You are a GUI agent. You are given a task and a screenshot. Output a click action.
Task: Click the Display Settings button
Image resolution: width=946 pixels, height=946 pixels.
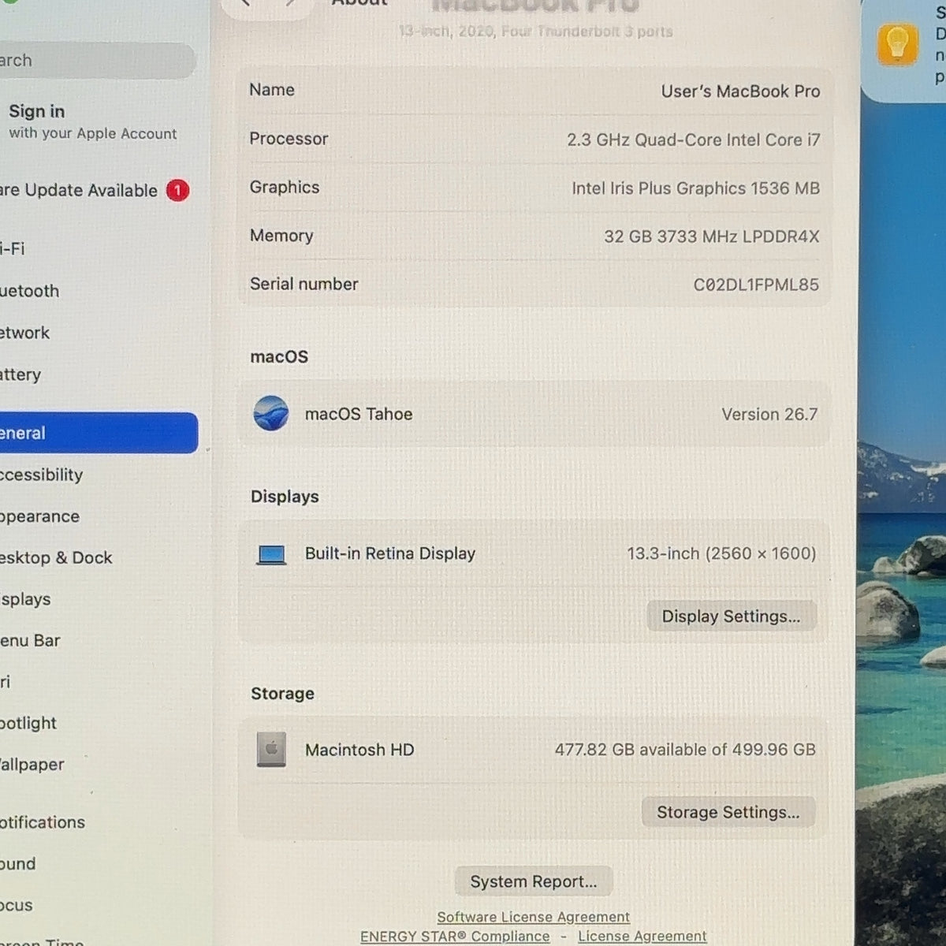tap(731, 616)
